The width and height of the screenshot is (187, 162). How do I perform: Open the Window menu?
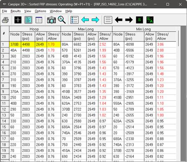pos(56,11)
